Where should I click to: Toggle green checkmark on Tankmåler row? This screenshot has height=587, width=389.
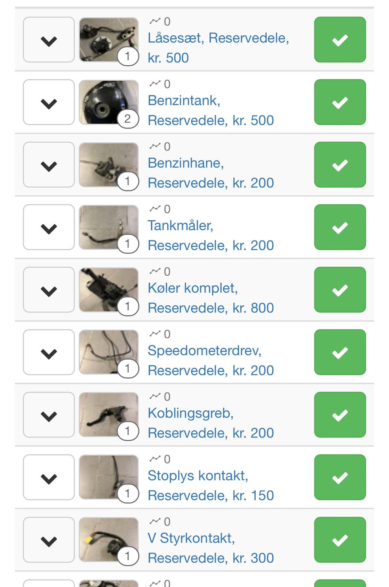[x=340, y=227]
